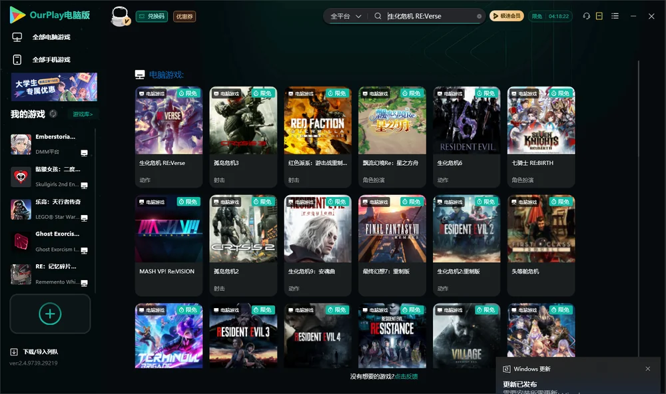Click the PC platform icon on Emberstoria row
This screenshot has width=666, height=394.
[x=84, y=153]
